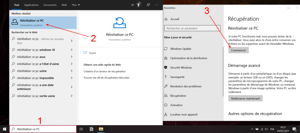
Task: Open the rewards trophy icon in search panel
Action: tap(139, 5)
